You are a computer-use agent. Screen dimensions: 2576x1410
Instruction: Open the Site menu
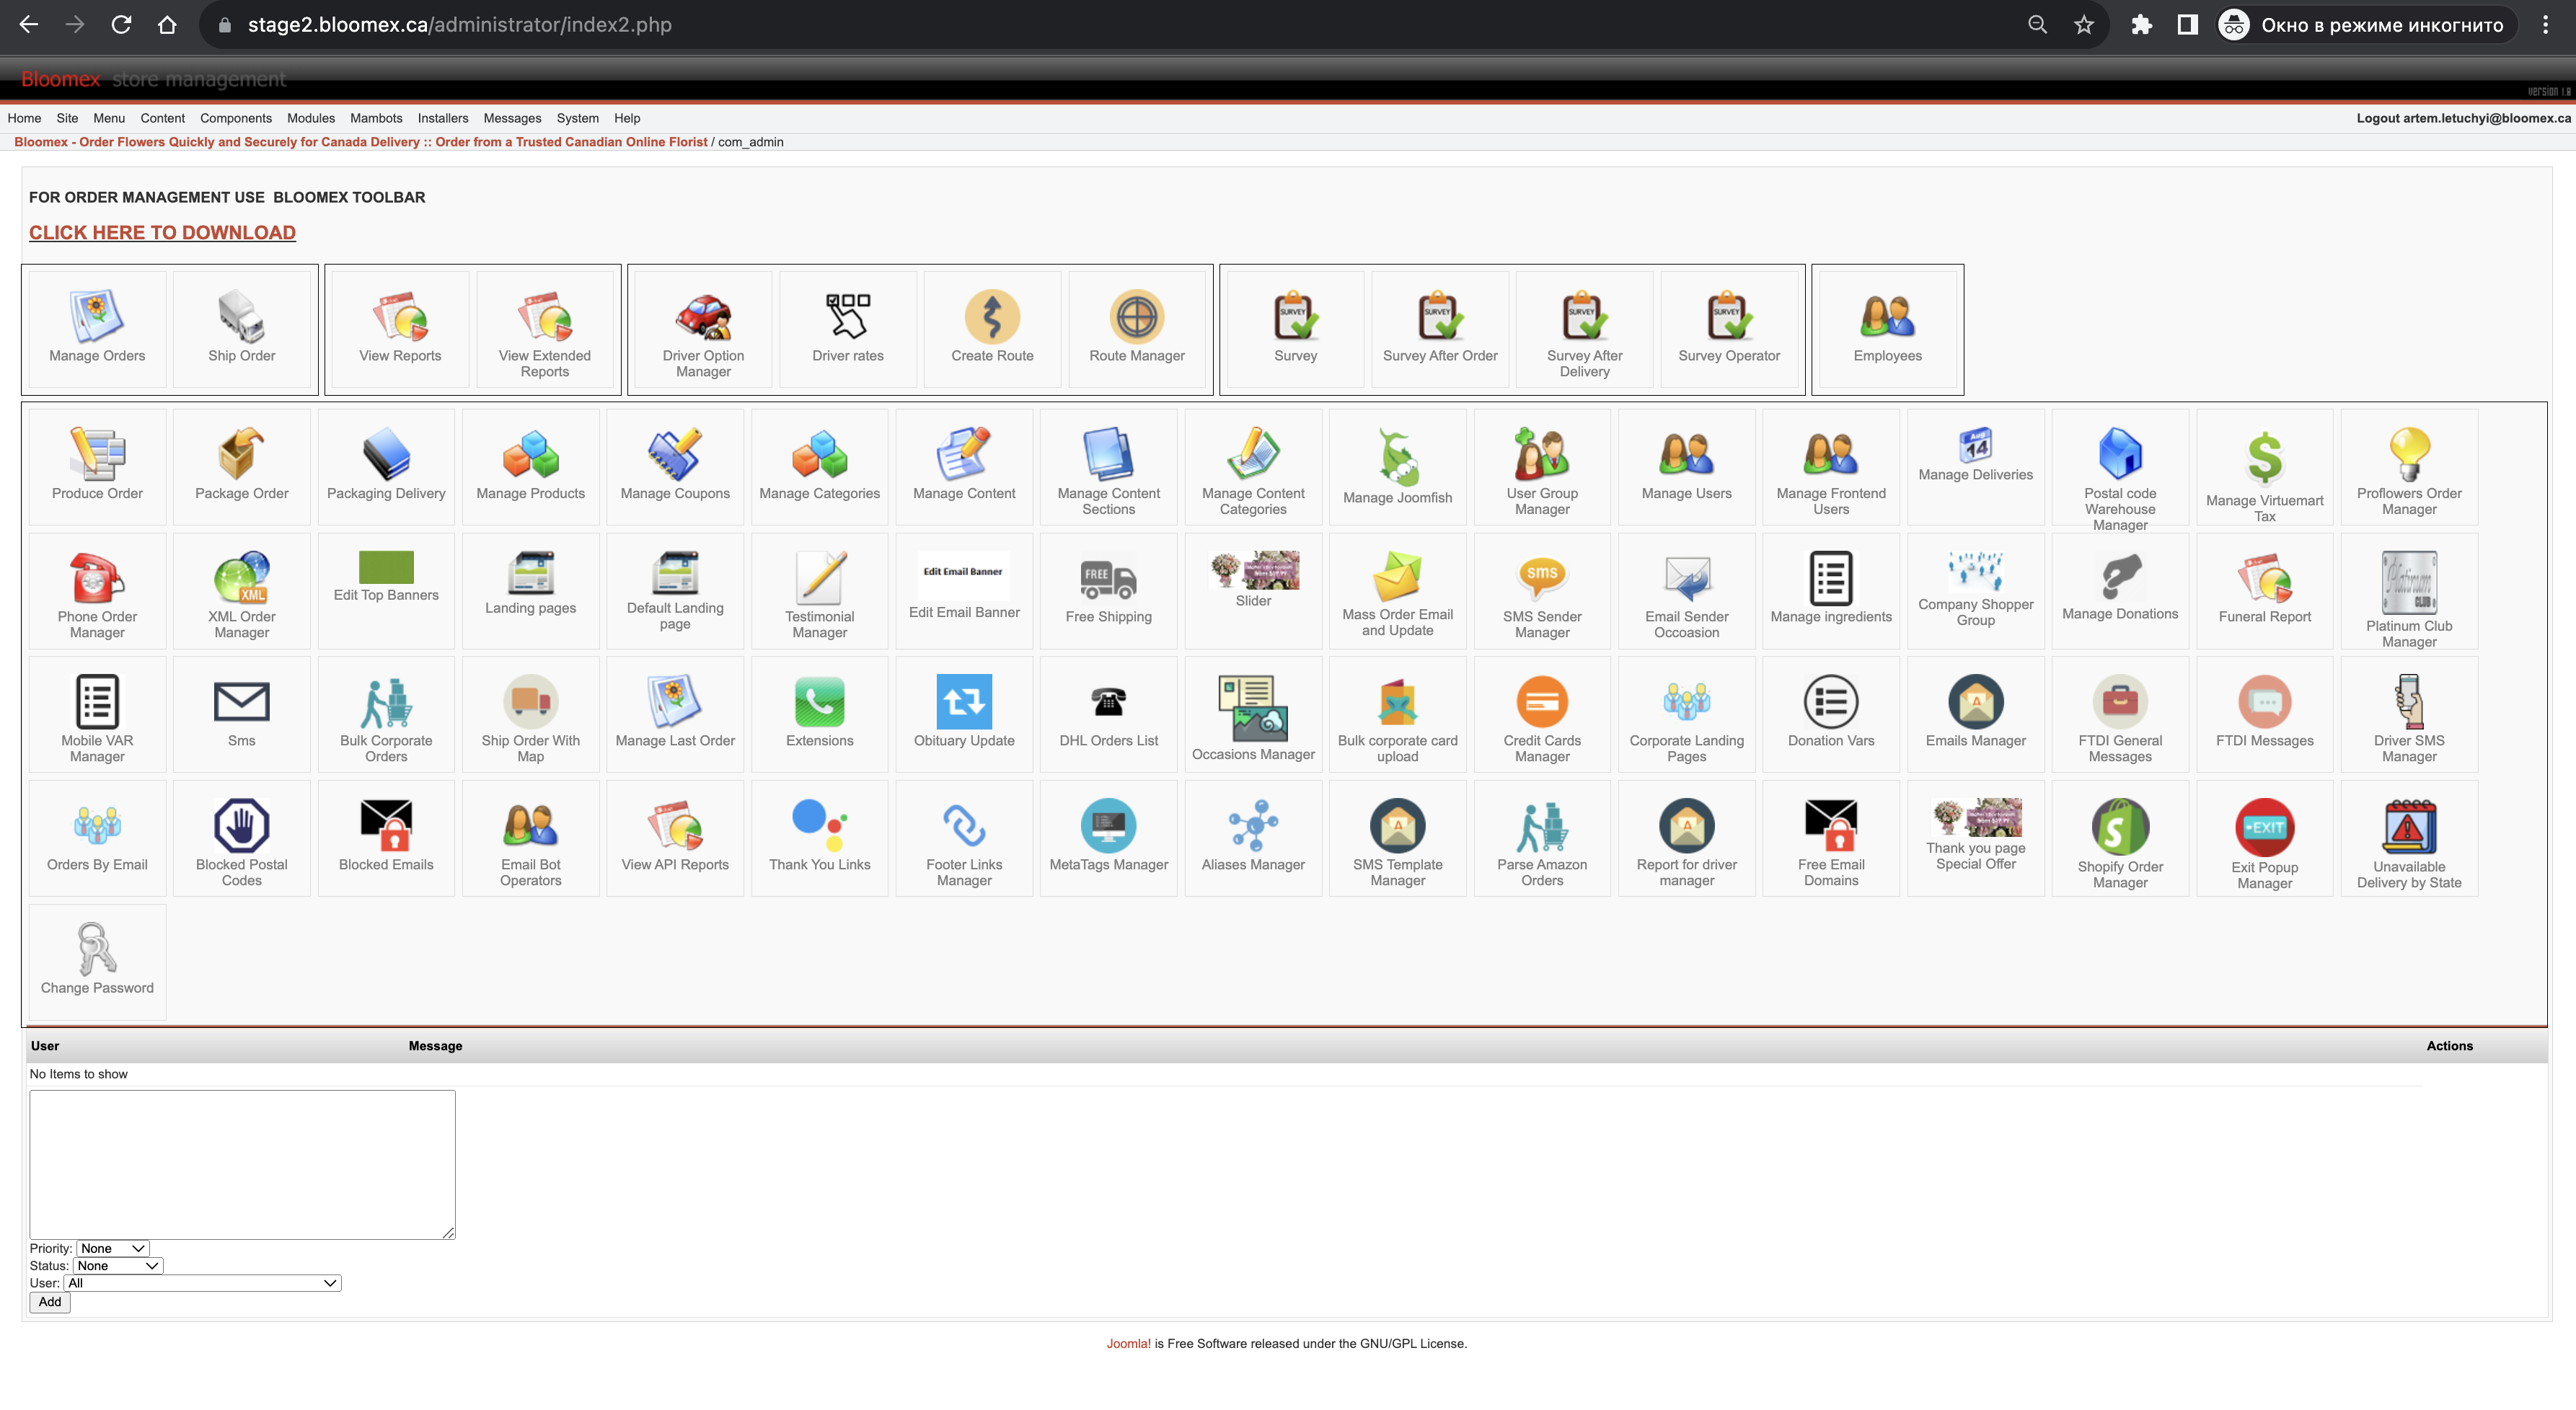click(67, 118)
